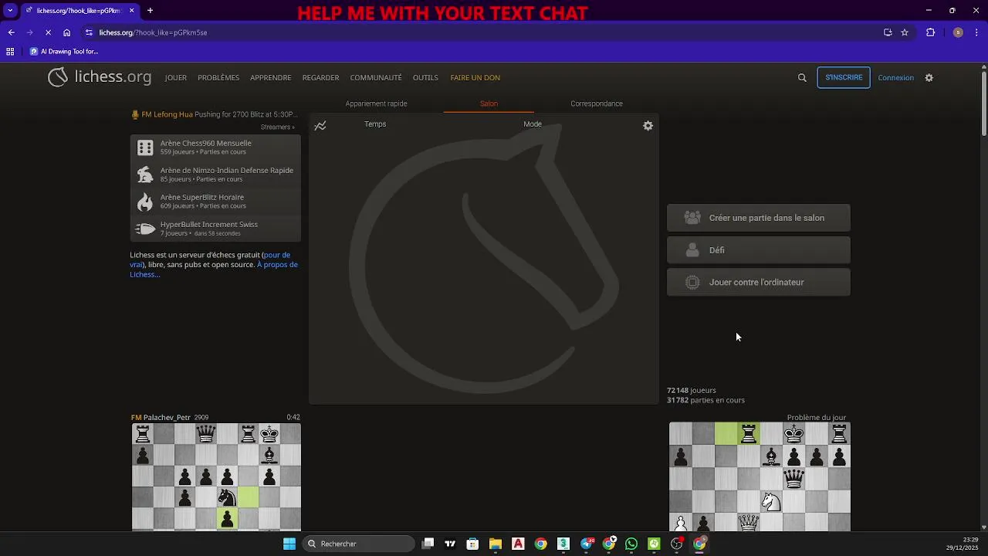
Task: Open the À propos de Lichess link
Action: (214, 270)
